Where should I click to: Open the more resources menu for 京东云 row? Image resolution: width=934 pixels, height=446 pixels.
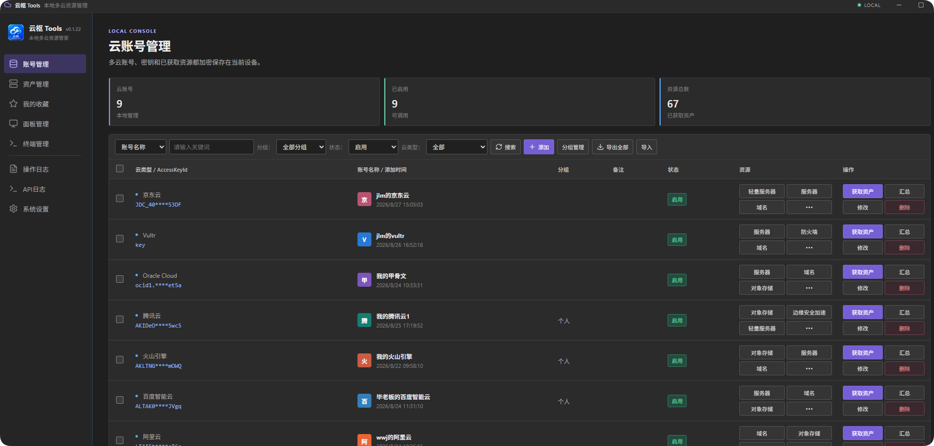[x=809, y=207]
